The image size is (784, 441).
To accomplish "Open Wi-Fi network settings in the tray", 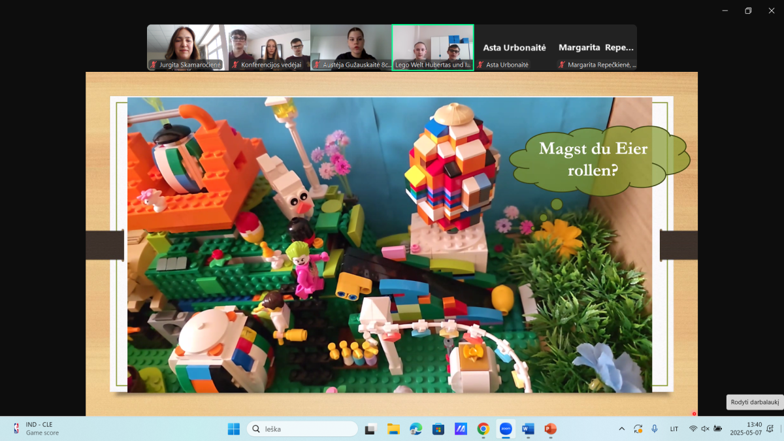I will pyautogui.click(x=693, y=429).
